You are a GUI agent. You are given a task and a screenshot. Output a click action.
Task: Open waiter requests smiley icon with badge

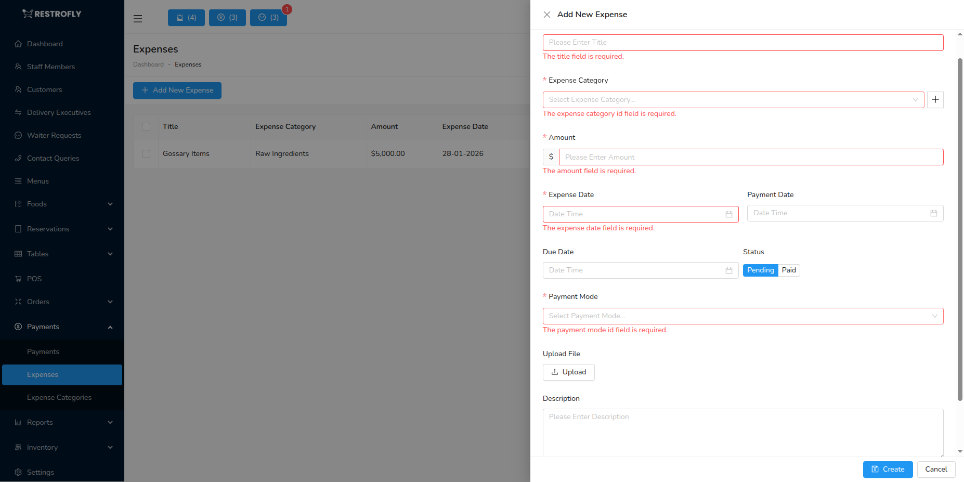[x=268, y=17]
